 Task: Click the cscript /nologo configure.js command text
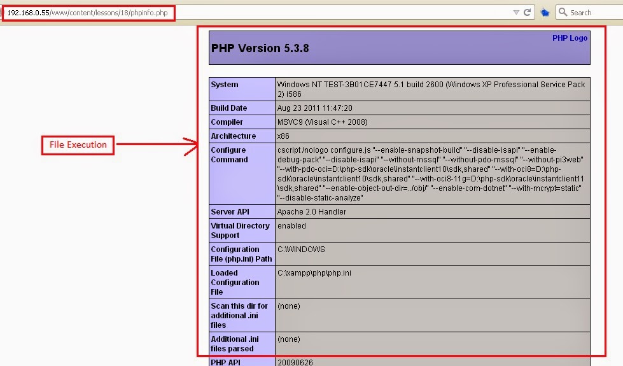coord(431,174)
